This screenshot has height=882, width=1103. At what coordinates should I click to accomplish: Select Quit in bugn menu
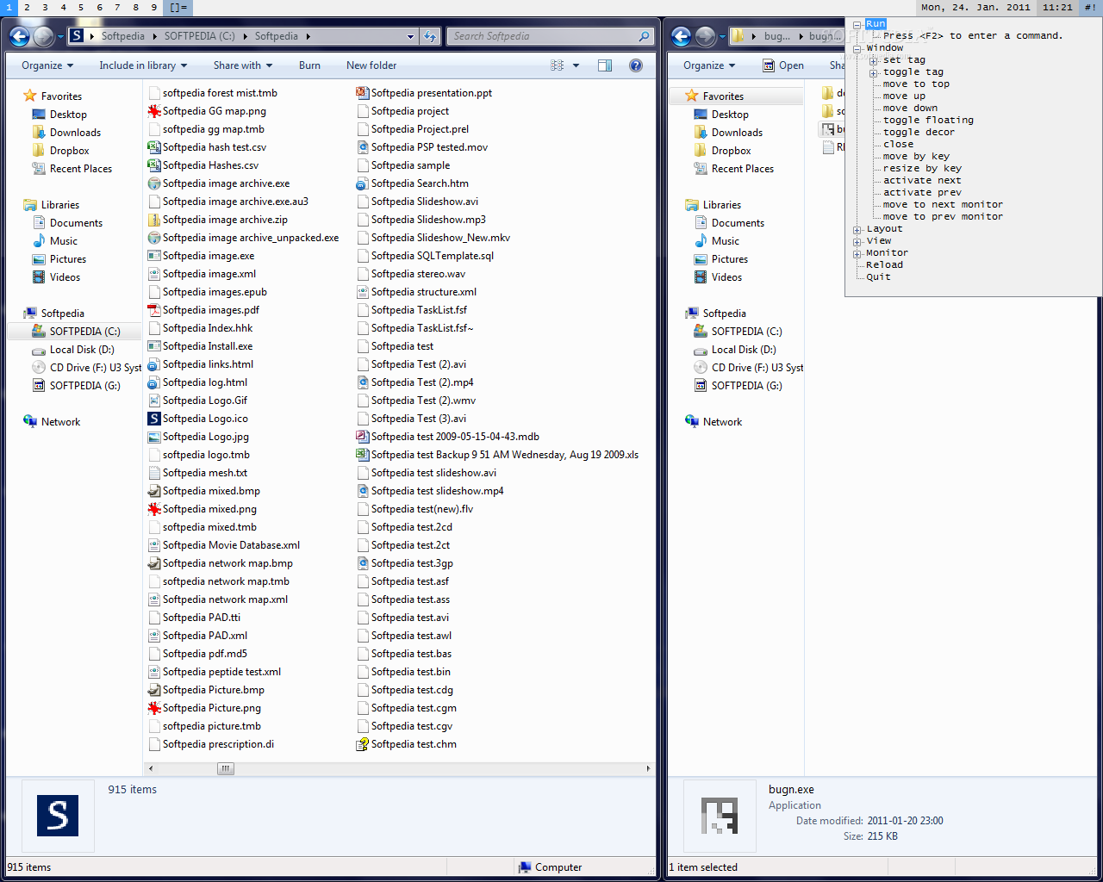879,277
